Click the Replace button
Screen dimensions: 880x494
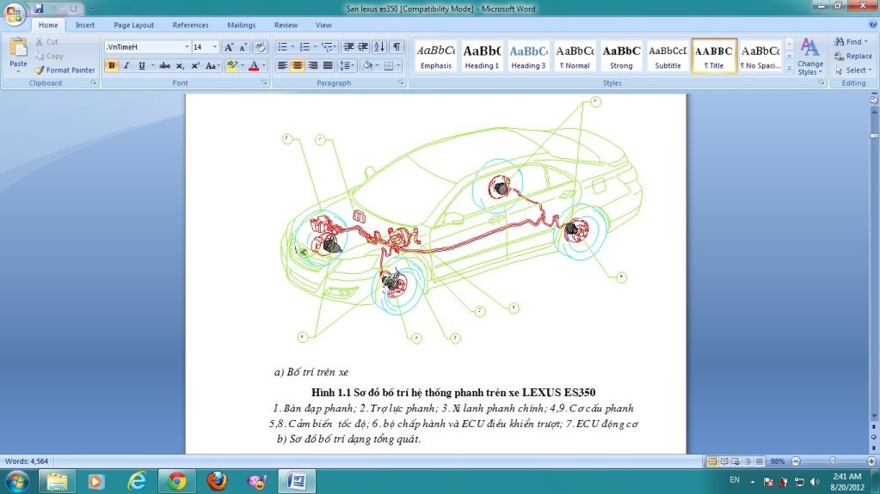852,56
